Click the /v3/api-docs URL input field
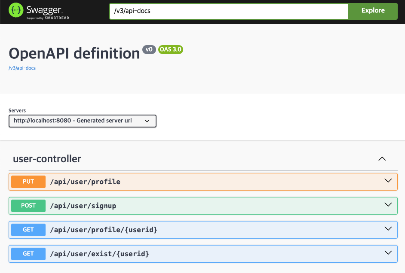This screenshot has width=405, height=273. click(229, 11)
